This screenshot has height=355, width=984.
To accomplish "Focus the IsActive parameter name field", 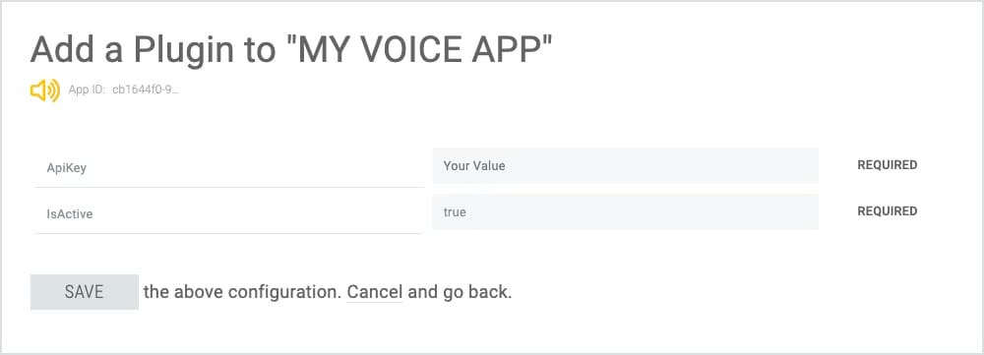I will pos(229,213).
